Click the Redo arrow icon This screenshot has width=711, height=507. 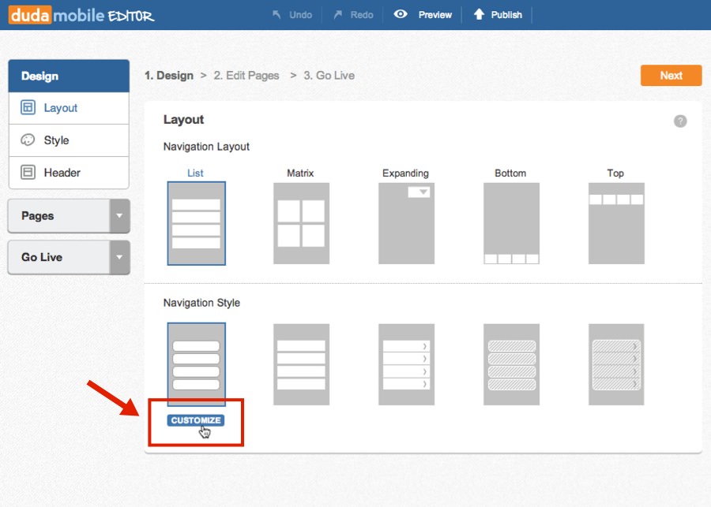click(338, 15)
